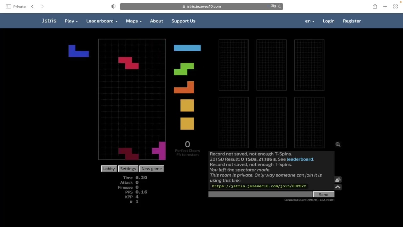Click the PPS value 0.16

tap(141, 192)
